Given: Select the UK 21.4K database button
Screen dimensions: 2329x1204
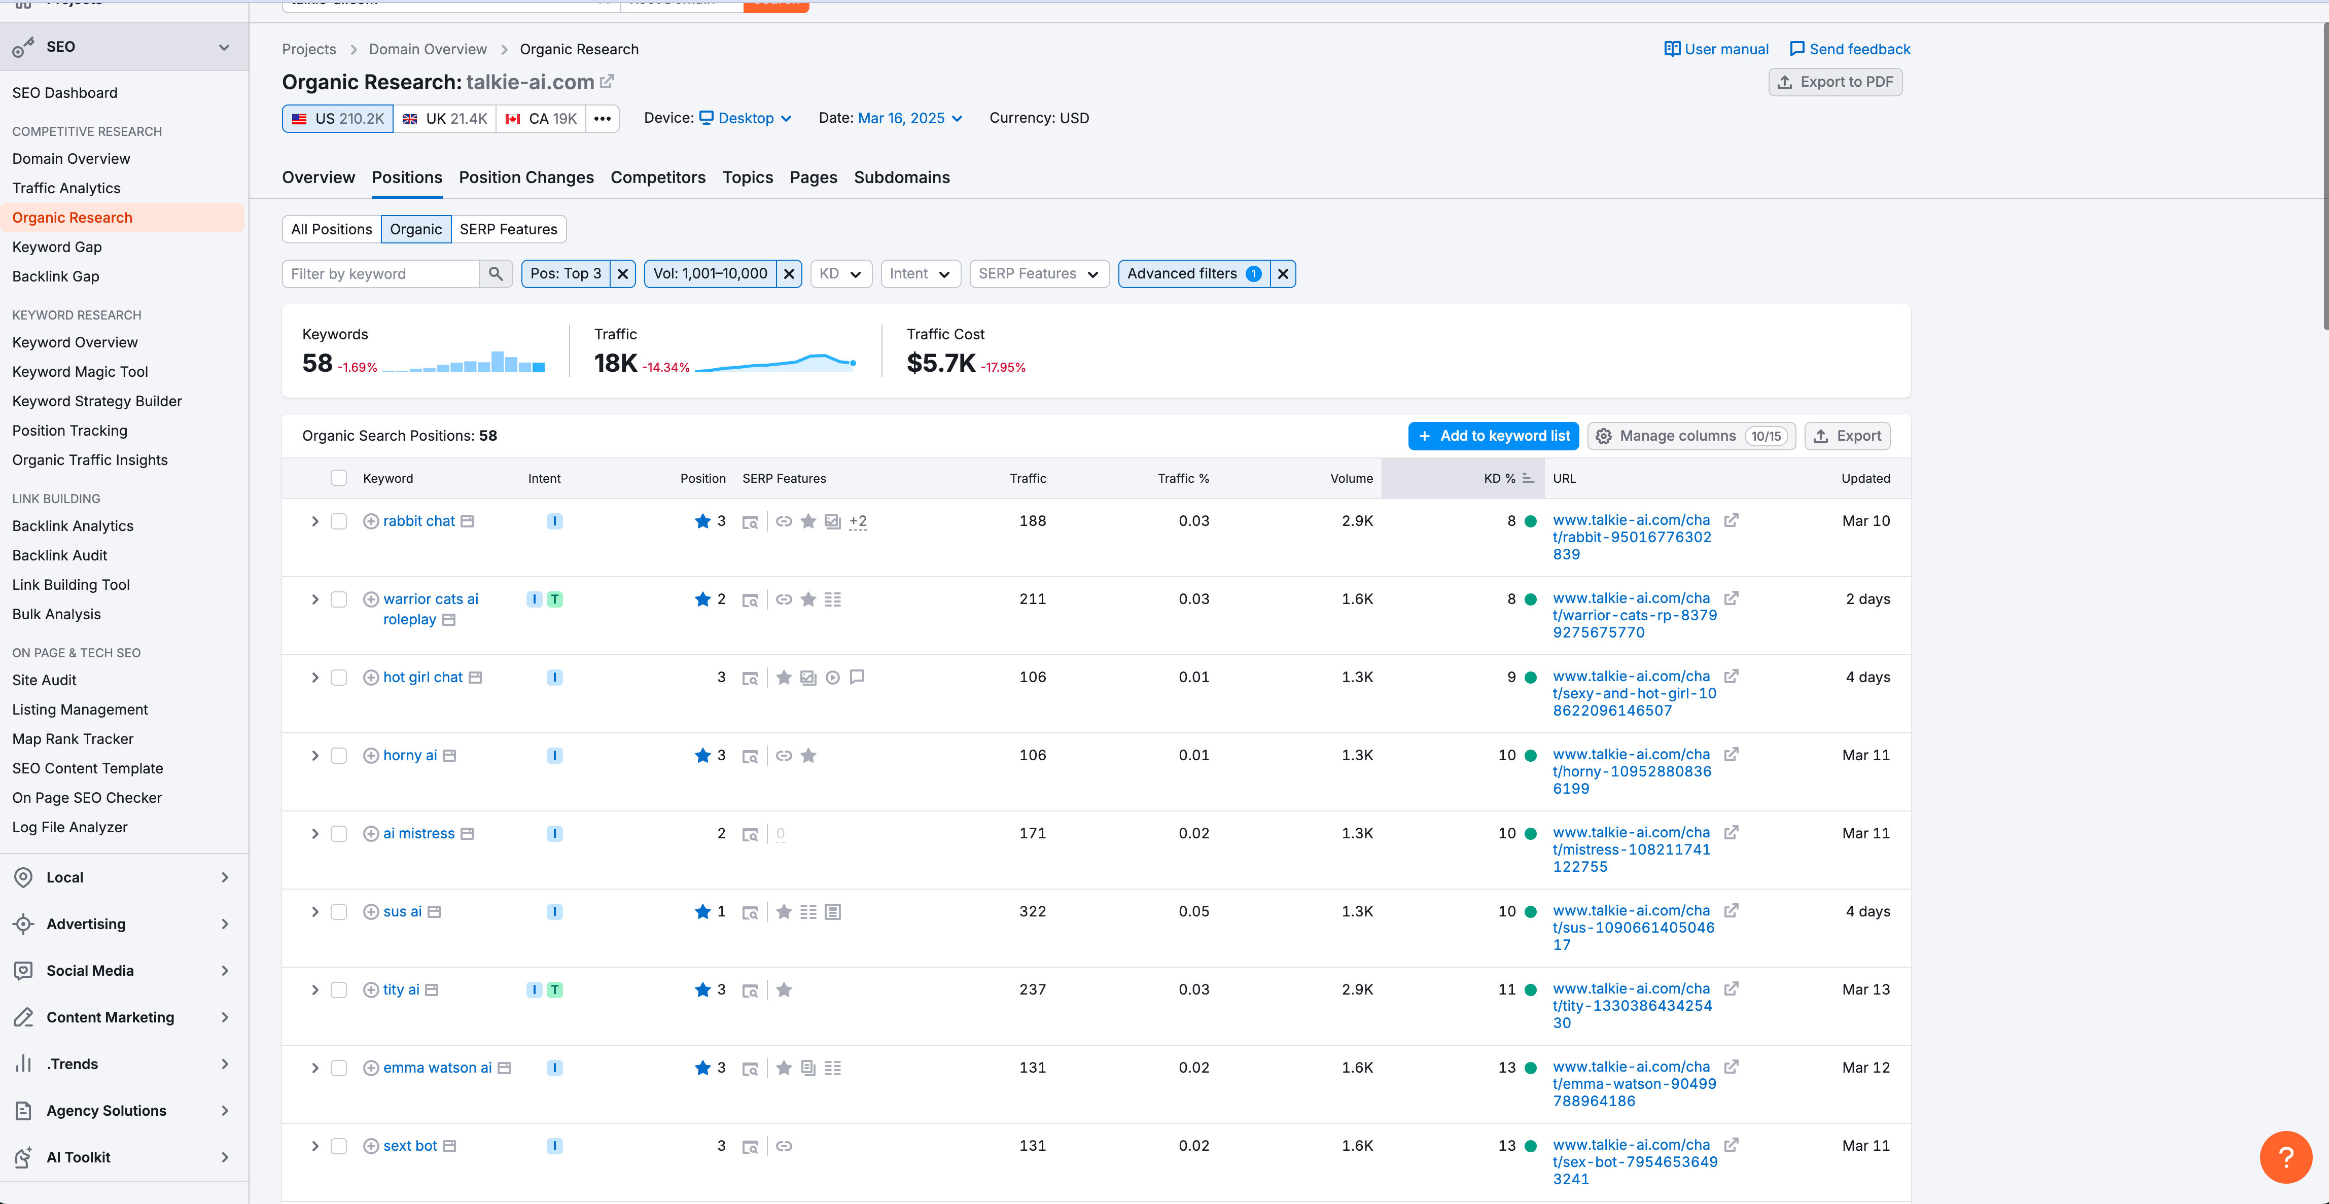Looking at the screenshot, I should coord(445,118).
